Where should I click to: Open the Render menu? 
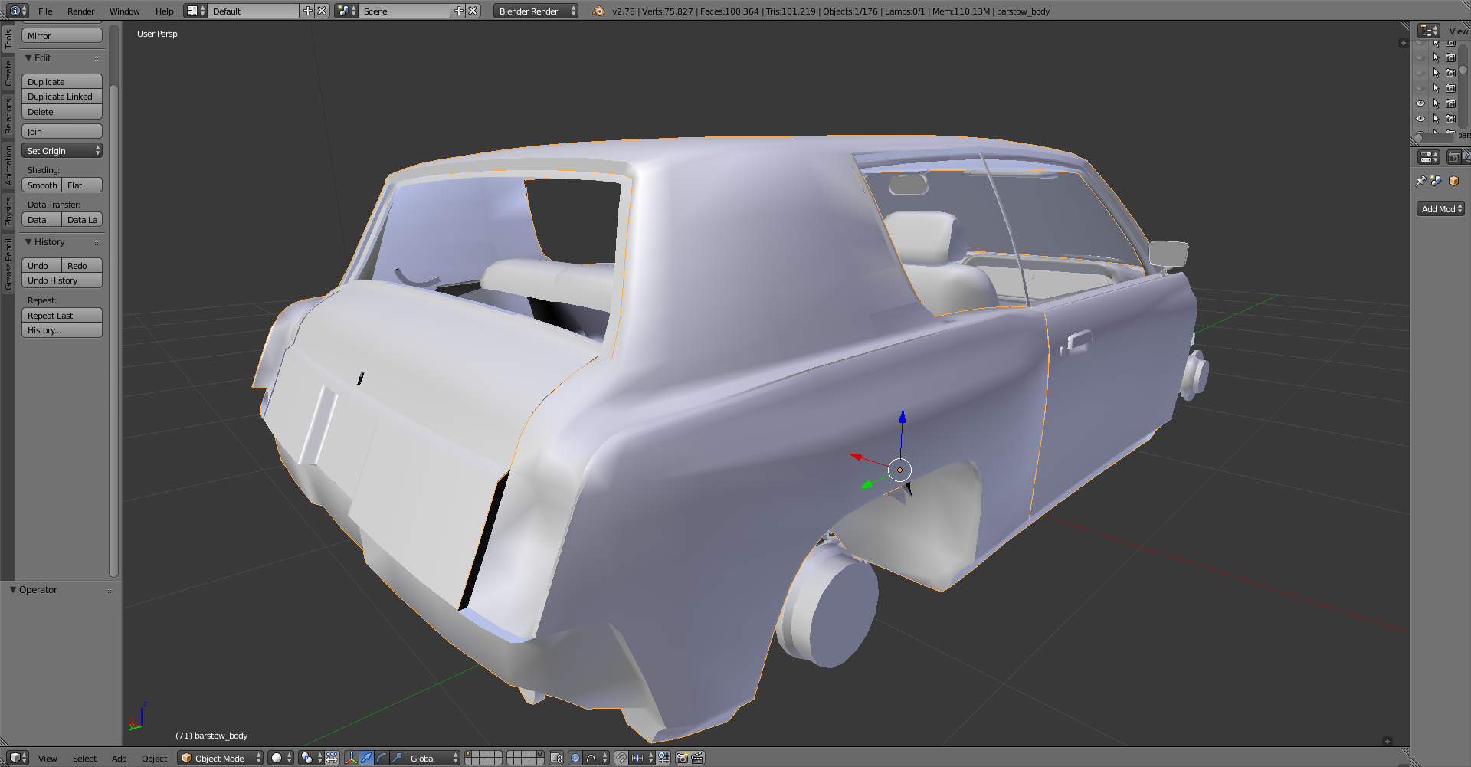[x=80, y=11]
